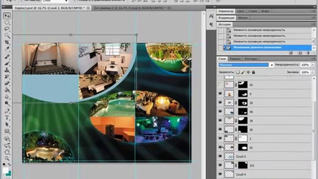318x179 pixels.
Task: Hide layer Слой 5
Action: 220,156
